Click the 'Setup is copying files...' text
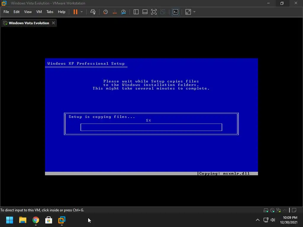Viewport: 303px width, 227px height. pos(102,117)
